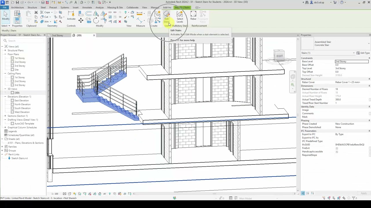Screen dimensions: 371x208
Task: Toggle Select Links icon in status bar
Action: pyautogui.click(x=324, y=198)
